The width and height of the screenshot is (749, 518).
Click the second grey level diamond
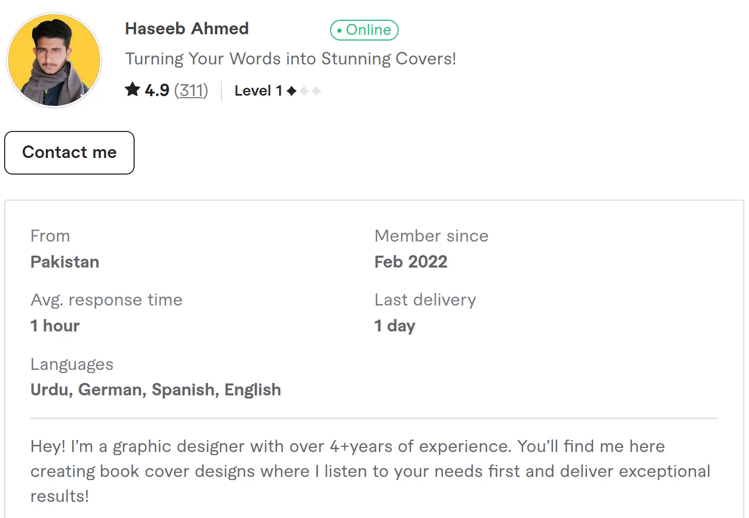[304, 91]
